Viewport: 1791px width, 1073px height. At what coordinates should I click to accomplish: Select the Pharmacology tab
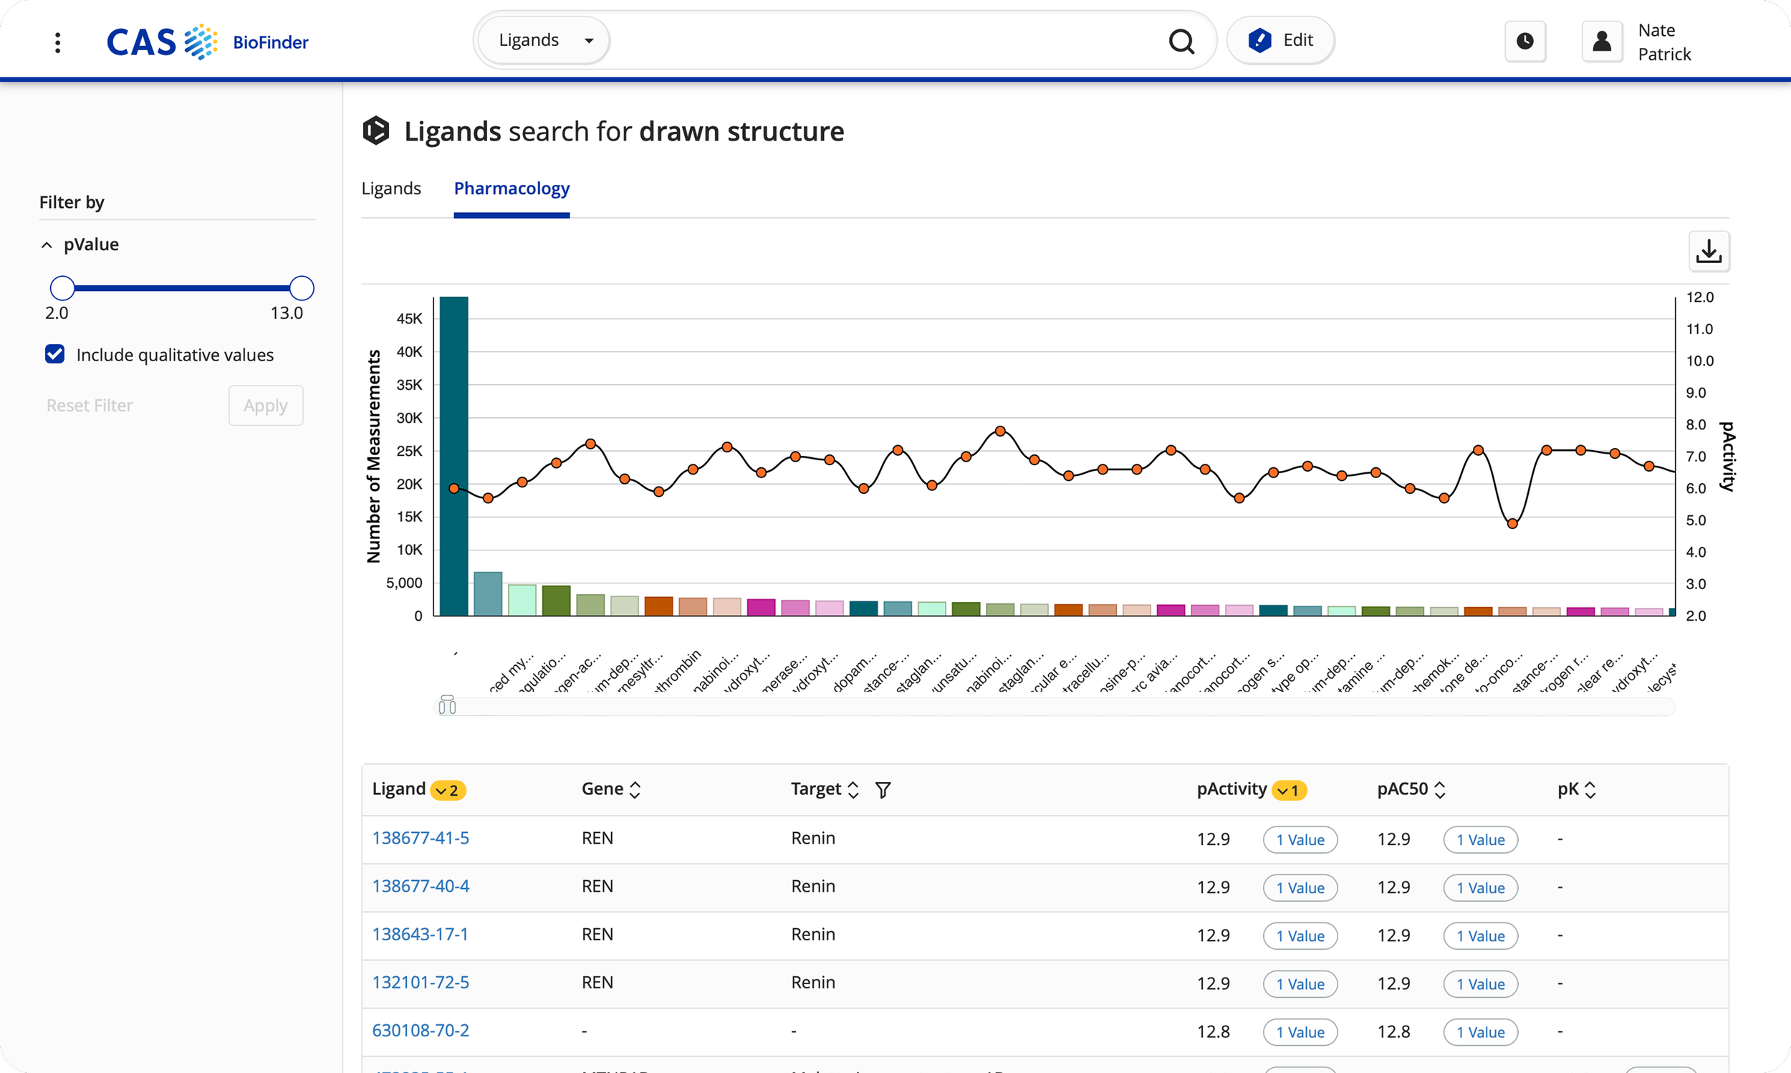click(x=512, y=189)
